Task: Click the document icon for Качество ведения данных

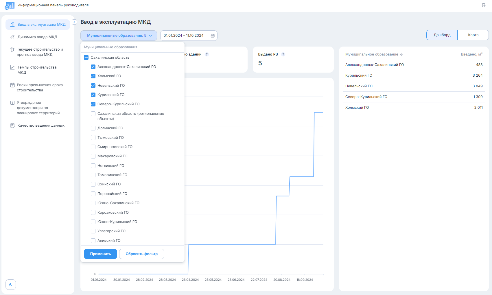Action: 12,126
